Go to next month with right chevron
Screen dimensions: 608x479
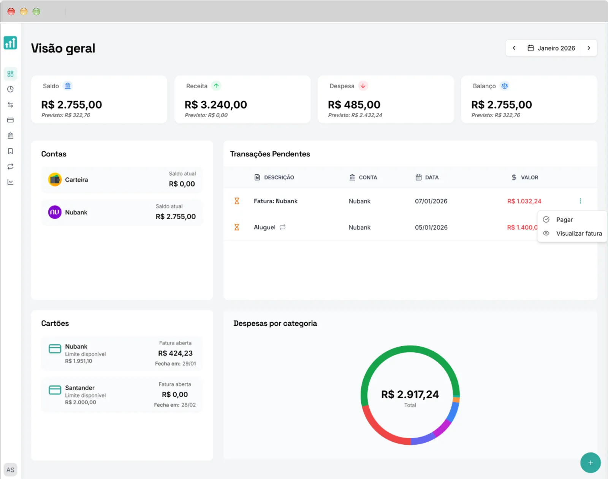[x=589, y=48]
